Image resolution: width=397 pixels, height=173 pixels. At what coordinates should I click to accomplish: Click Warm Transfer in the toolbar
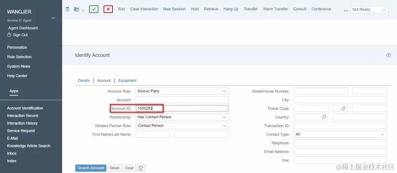point(275,9)
